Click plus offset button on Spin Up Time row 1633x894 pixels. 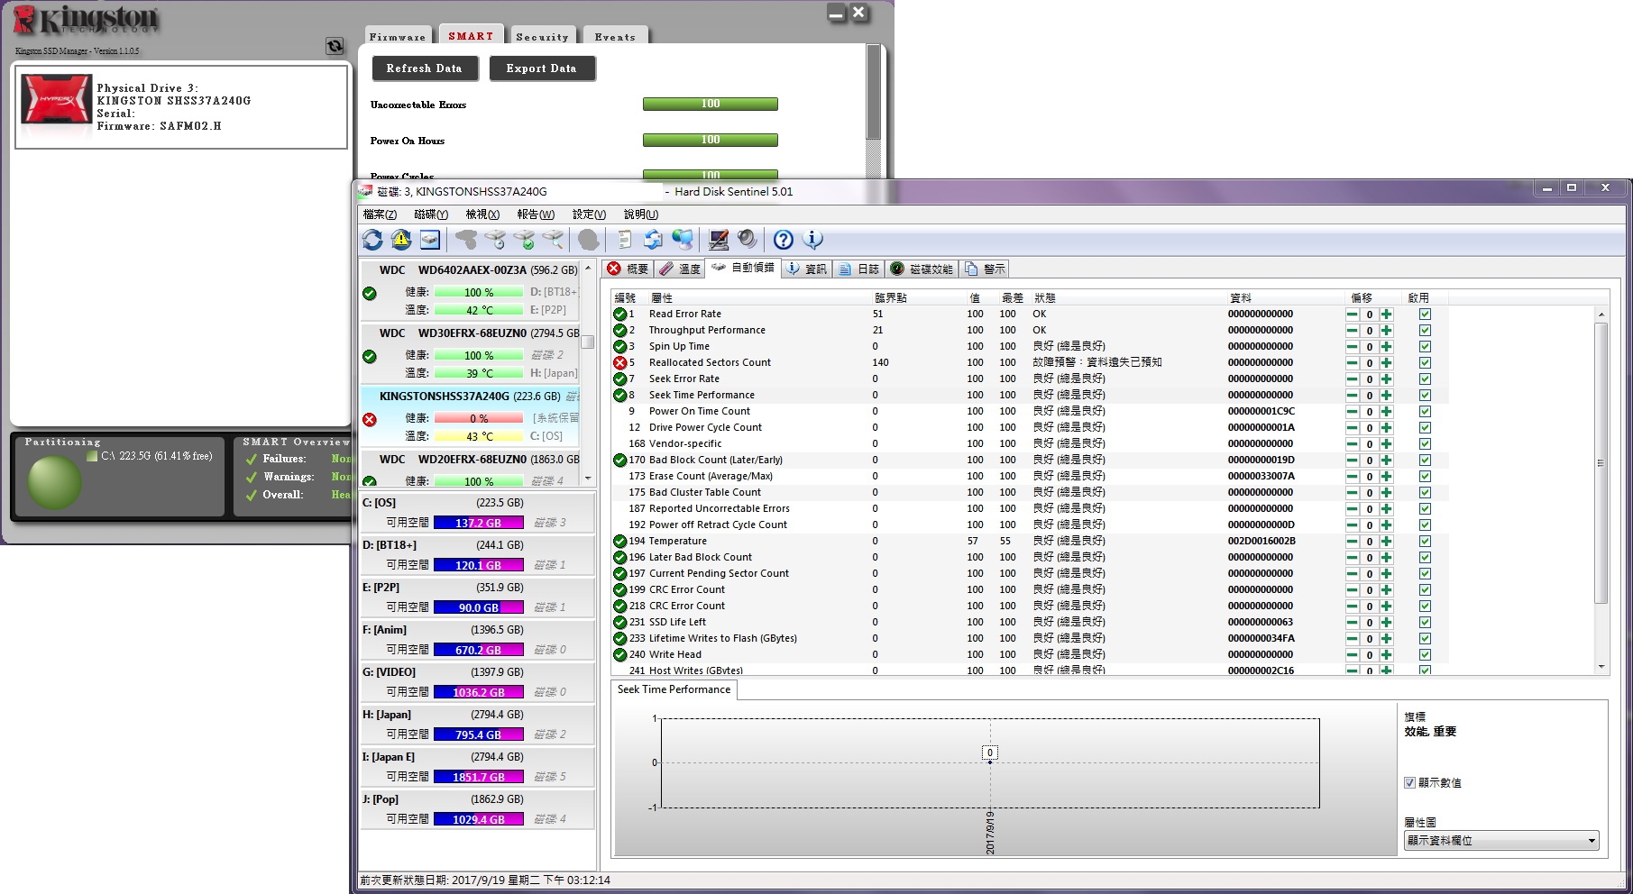[x=1386, y=347]
